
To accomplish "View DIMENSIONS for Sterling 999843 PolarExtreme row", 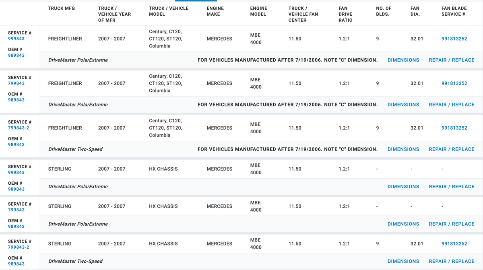I will coord(403,187).
